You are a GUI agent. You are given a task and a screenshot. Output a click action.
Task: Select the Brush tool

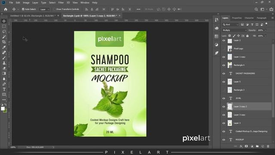(4, 58)
